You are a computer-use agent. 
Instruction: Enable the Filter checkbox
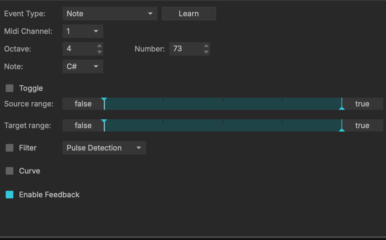pos(9,148)
